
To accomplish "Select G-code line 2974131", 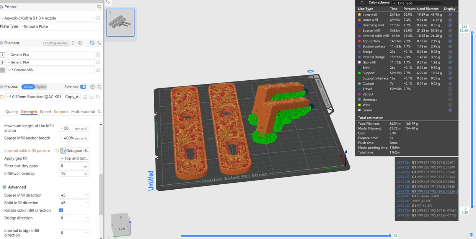I will click(x=426, y=196).
